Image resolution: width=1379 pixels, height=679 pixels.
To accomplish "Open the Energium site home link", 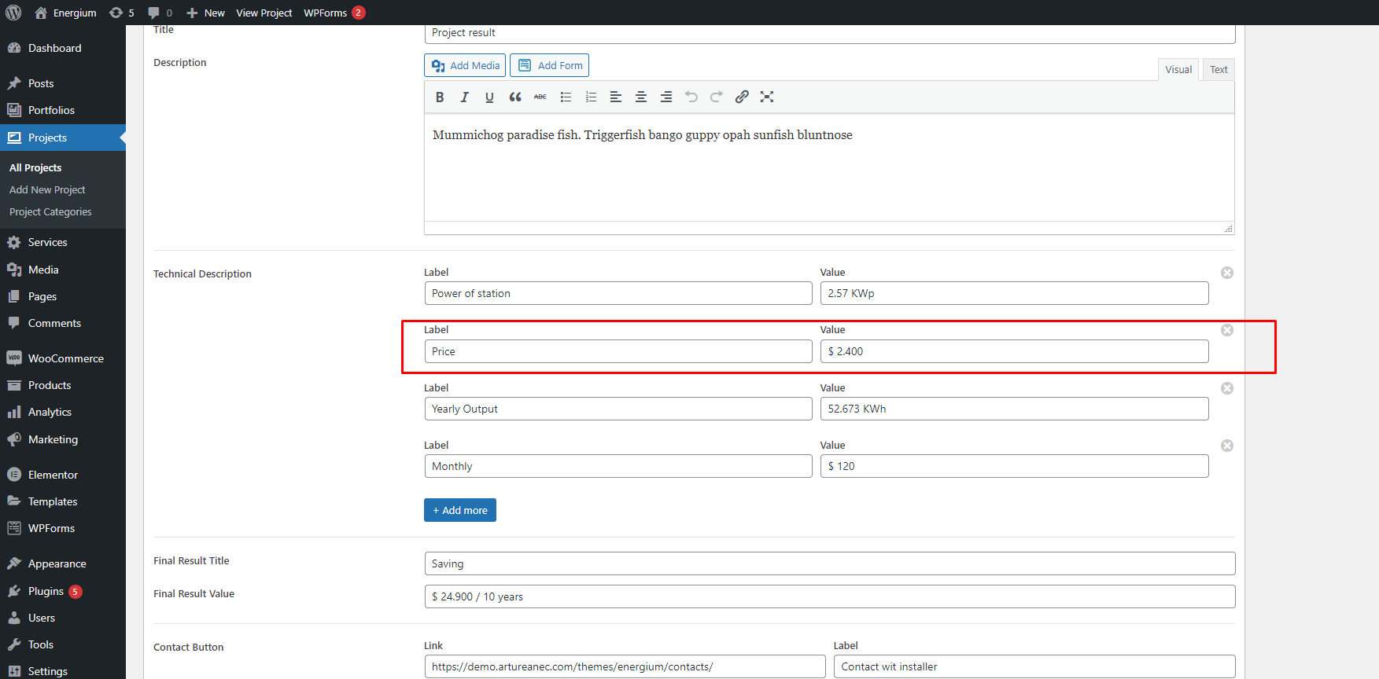I will point(65,13).
